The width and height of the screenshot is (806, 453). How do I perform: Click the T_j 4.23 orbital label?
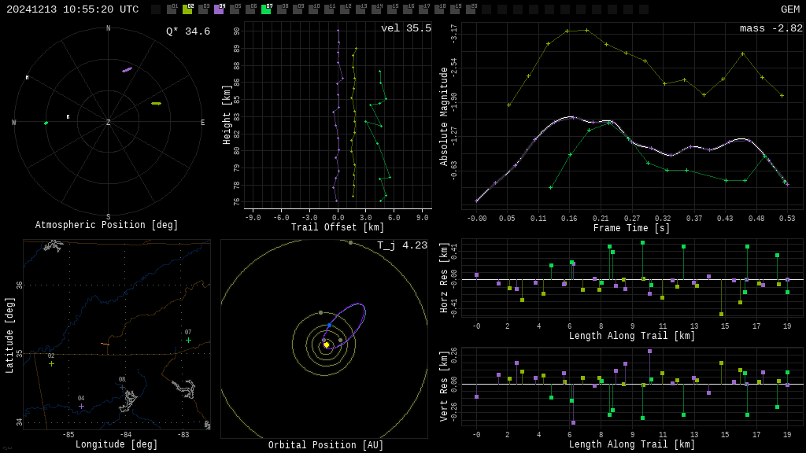click(401, 245)
